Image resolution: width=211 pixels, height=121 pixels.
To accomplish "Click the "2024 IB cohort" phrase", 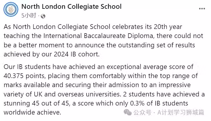I will pos(76,54).
